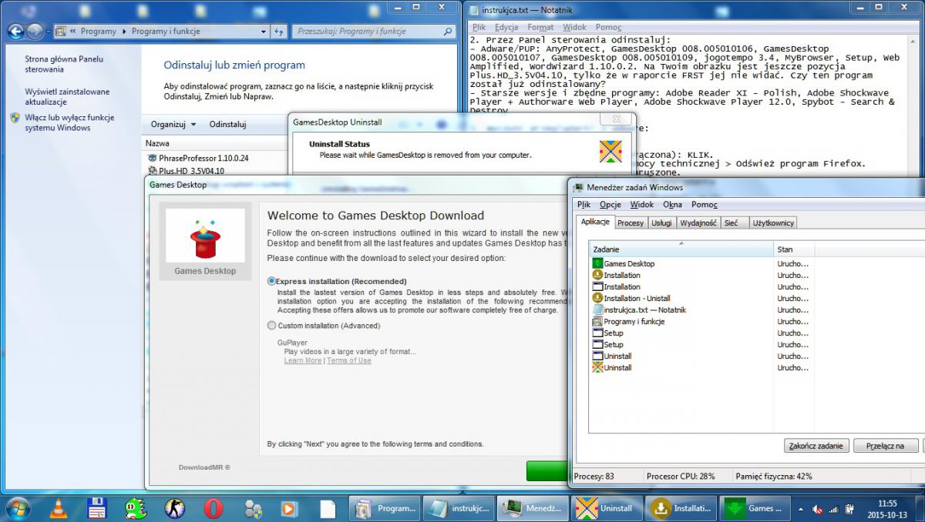925x522 pixels.
Task: Open the Windows Start menu orb
Action: [x=17, y=507]
